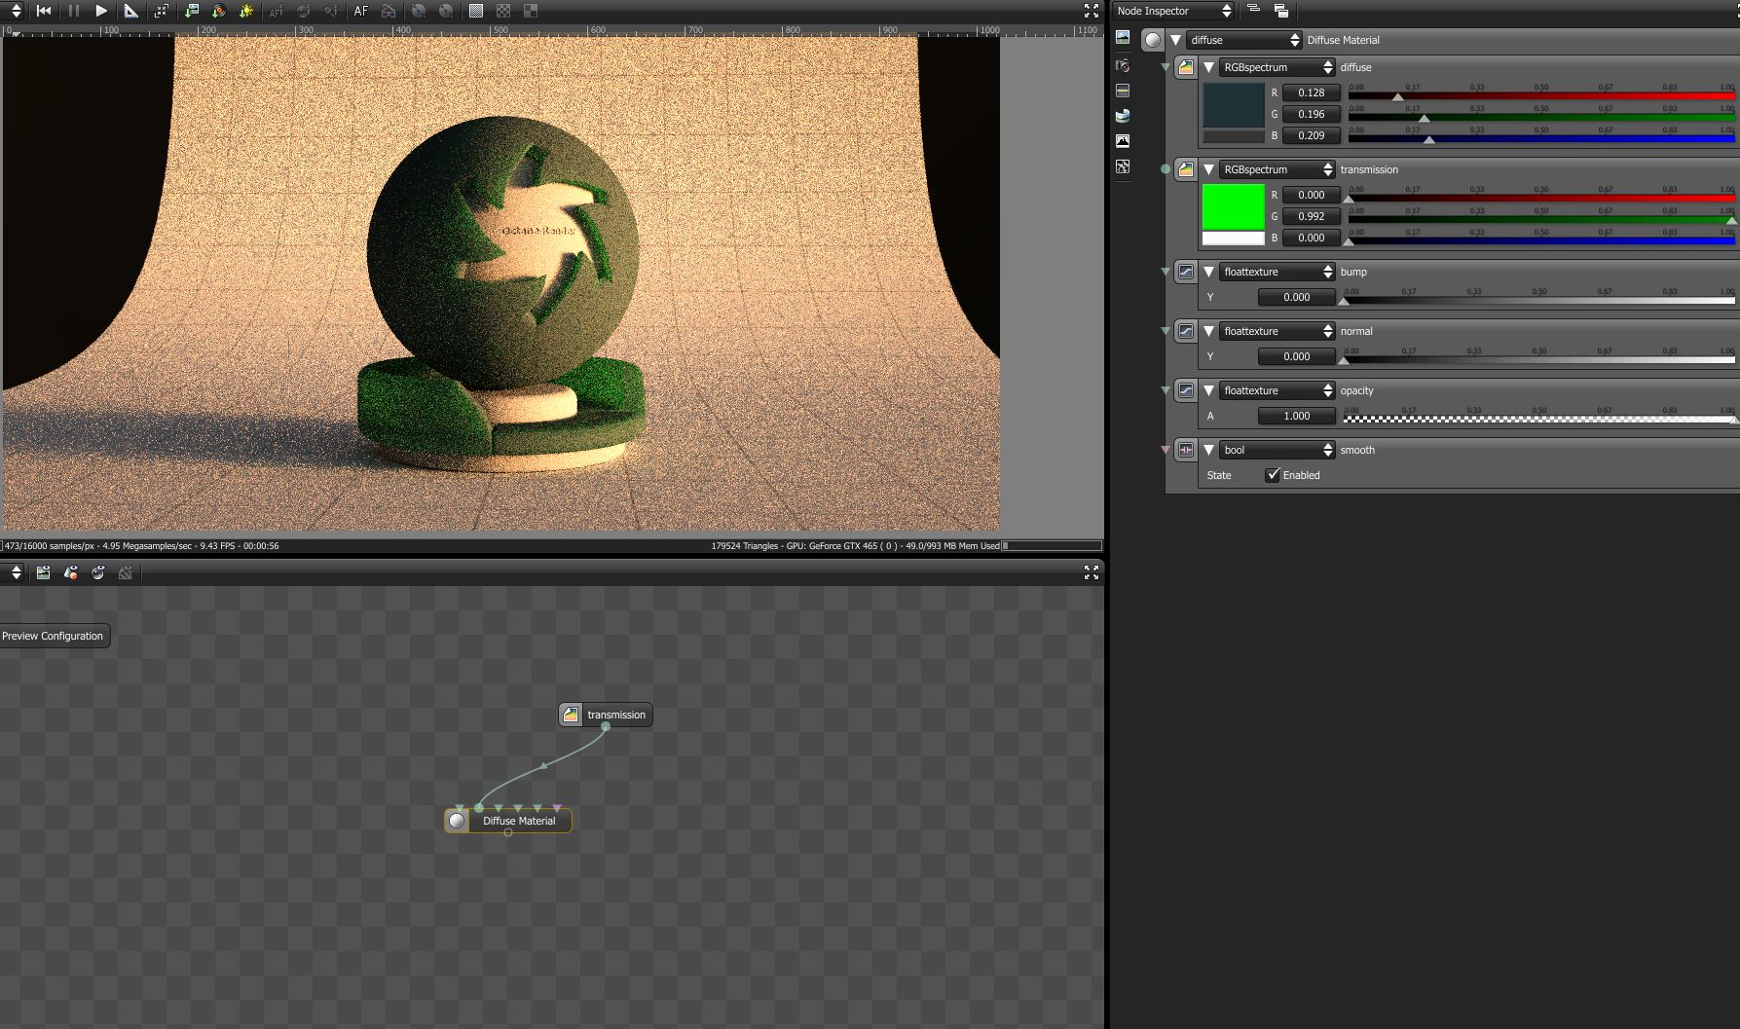Open the floattexture dropdown for normal
The height and width of the screenshot is (1029, 1740).
[1277, 331]
